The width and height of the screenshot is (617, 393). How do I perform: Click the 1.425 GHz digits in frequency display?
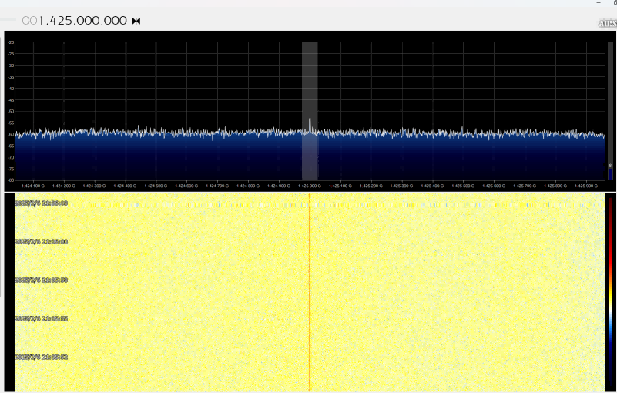click(58, 21)
